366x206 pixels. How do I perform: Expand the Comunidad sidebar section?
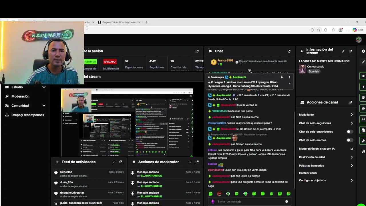point(44,106)
